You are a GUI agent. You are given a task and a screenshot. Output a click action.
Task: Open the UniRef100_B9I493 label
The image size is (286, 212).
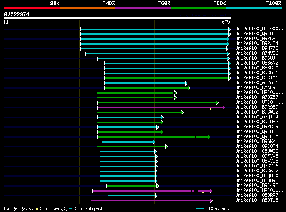pyautogui.click(x=257, y=186)
